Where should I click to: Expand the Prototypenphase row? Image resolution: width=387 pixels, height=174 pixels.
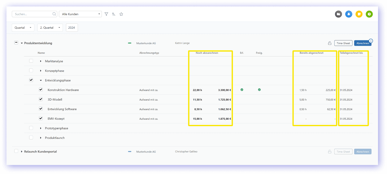pos(41,128)
